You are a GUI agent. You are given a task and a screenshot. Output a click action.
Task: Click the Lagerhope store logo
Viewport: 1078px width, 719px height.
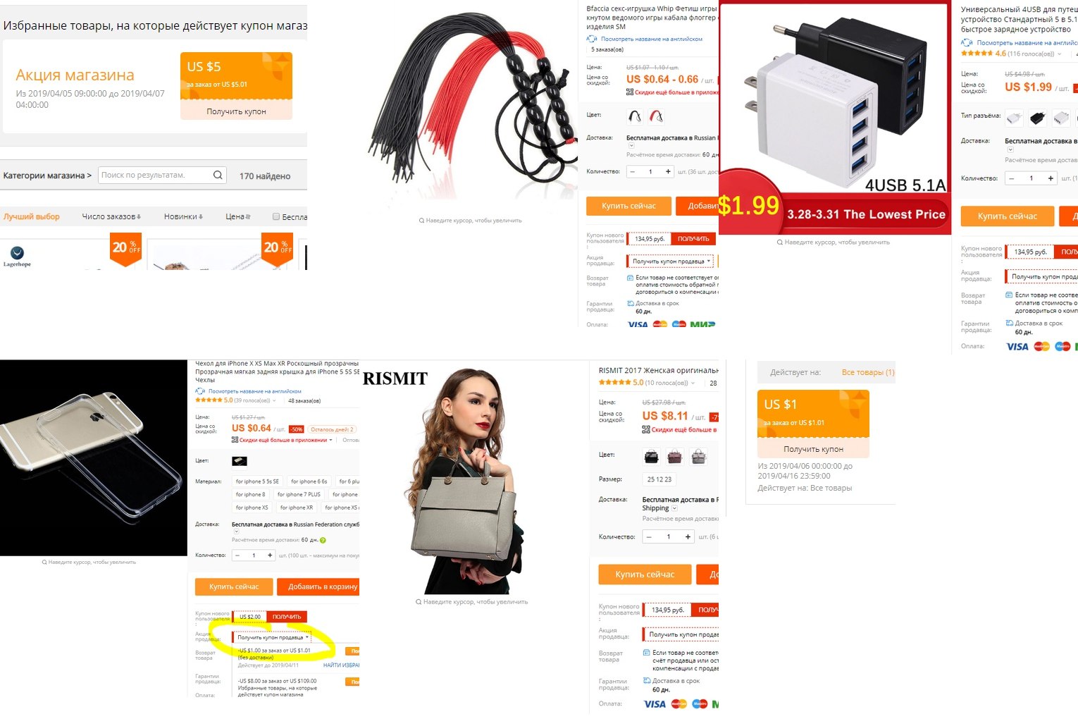18,256
